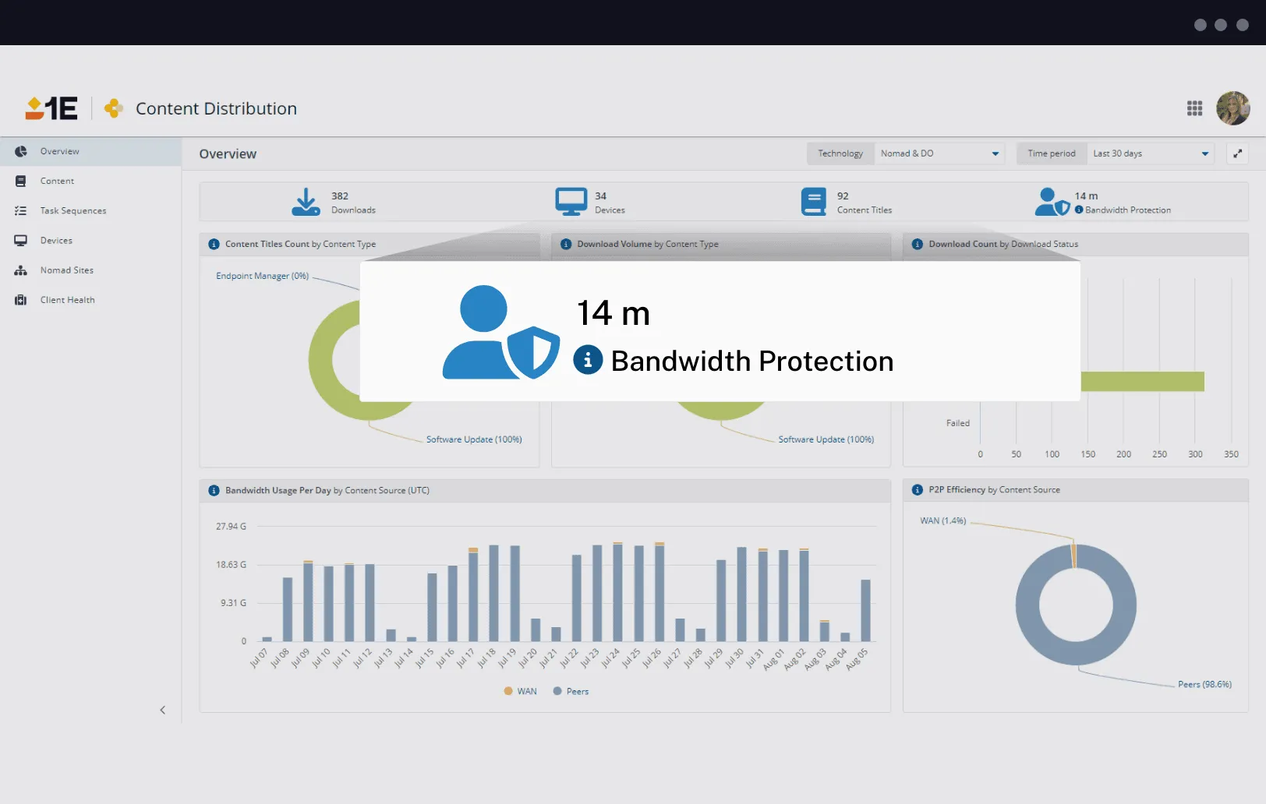
Task: Select the apps grid icon in top right
Action: (1194, 108)
